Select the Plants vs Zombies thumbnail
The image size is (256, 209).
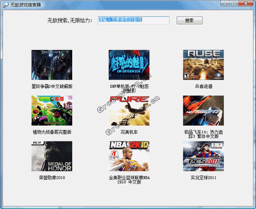tap(52, 110)
